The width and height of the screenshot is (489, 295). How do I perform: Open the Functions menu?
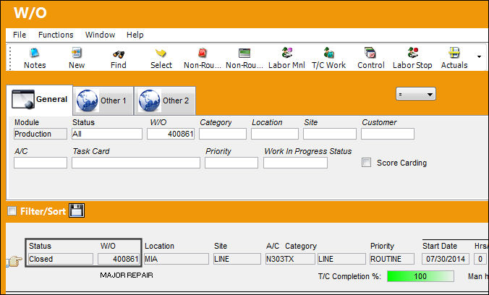(x=56, y=35)
